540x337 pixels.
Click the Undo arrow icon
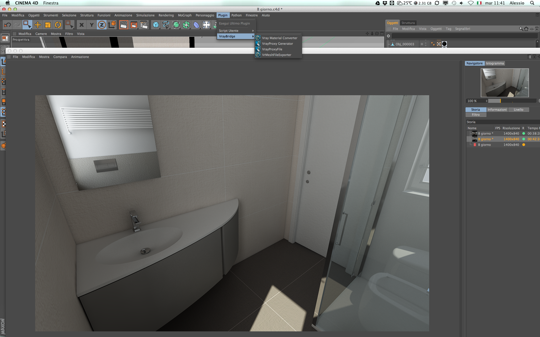pyautogui.click(x=7, y=25)
